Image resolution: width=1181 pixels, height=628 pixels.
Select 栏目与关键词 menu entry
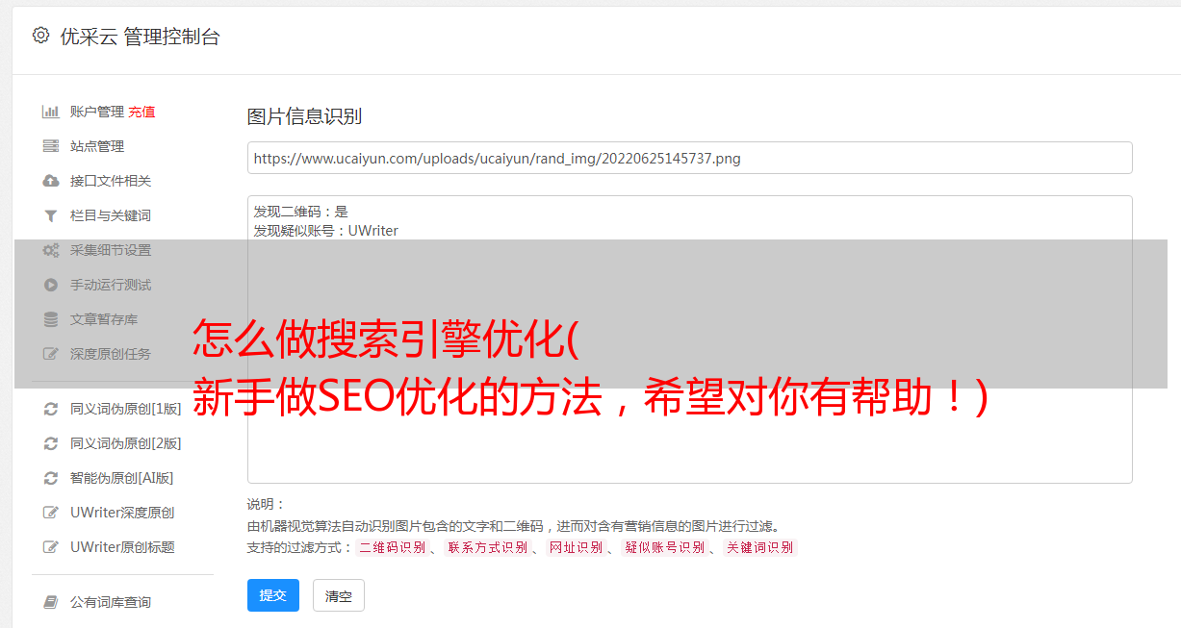[x=111, y=215]
